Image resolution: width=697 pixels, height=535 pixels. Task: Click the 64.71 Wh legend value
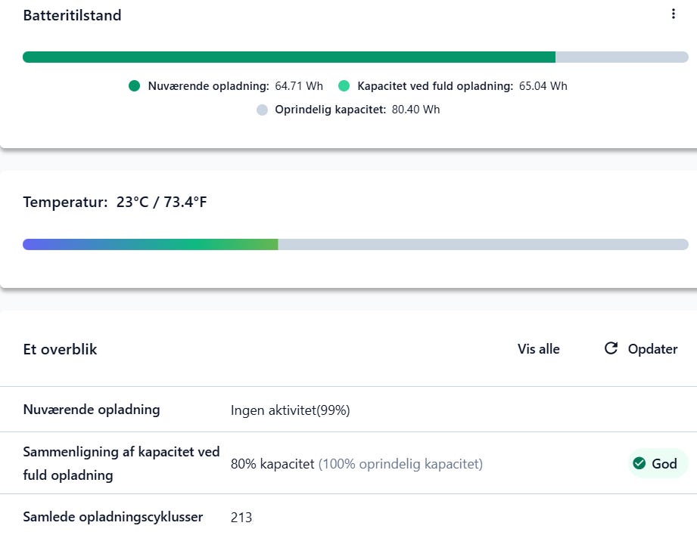299,86
